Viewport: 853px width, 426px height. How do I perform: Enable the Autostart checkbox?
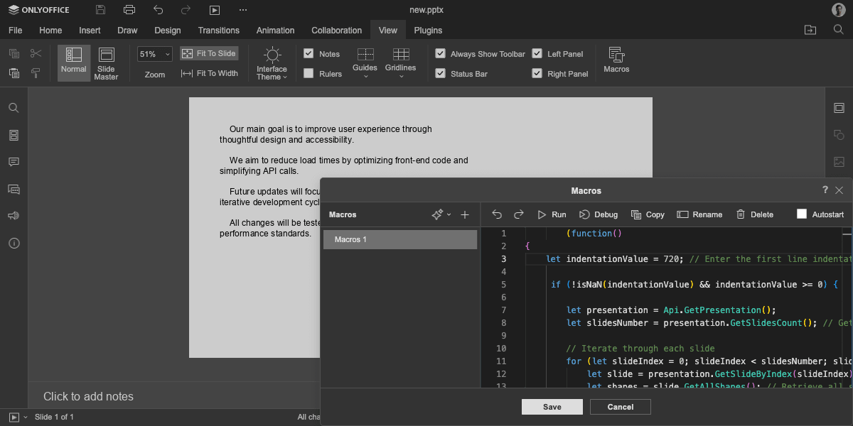click(x=802, y=214)
